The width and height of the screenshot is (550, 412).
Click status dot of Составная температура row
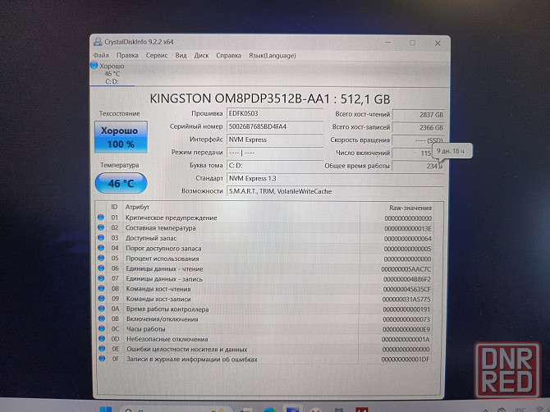(x=101, y=227)
